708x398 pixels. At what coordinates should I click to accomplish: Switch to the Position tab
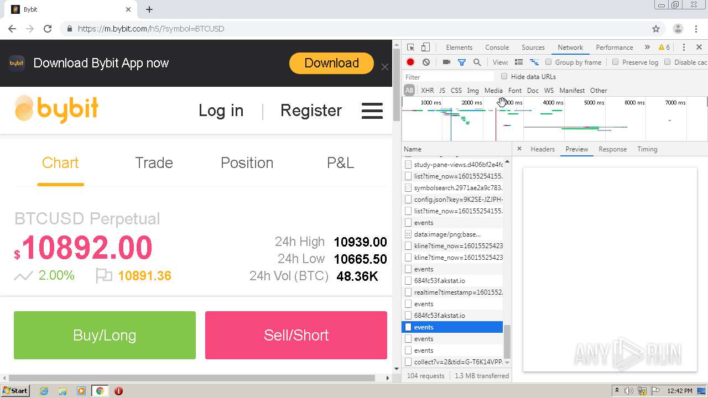pos(247,163)
